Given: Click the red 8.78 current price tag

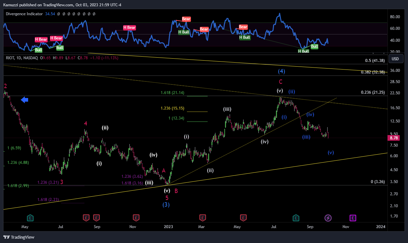Looking at the screenshot, I should [394, 138].
